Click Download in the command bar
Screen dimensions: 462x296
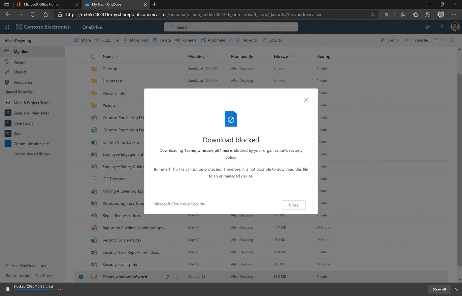[136, 40]
